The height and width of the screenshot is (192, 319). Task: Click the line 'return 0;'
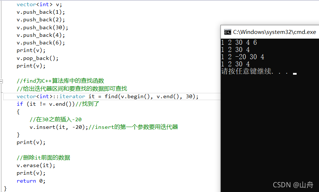click(31, 181)
